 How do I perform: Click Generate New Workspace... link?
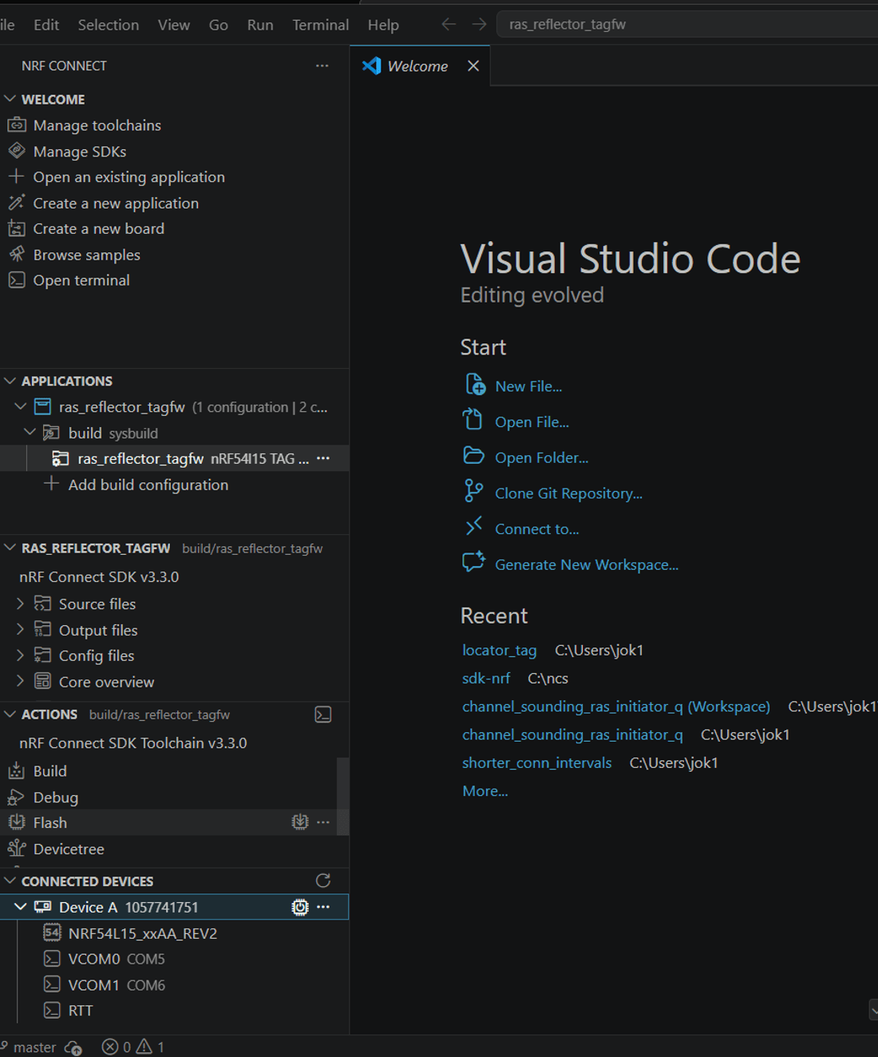[587, 564]
